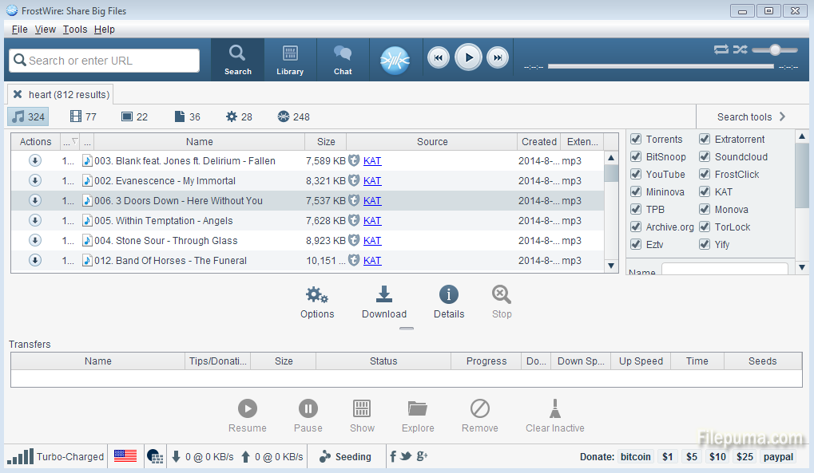Skip to the next track
814x473 pixels.
pyautogui.click(x=497, y=57)
